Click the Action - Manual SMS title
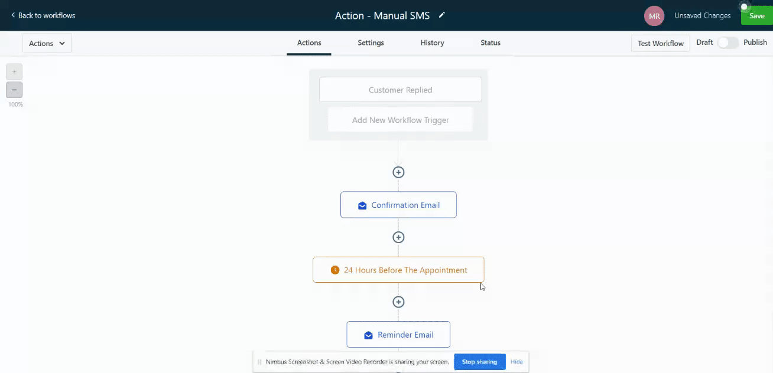 (382, 15)
